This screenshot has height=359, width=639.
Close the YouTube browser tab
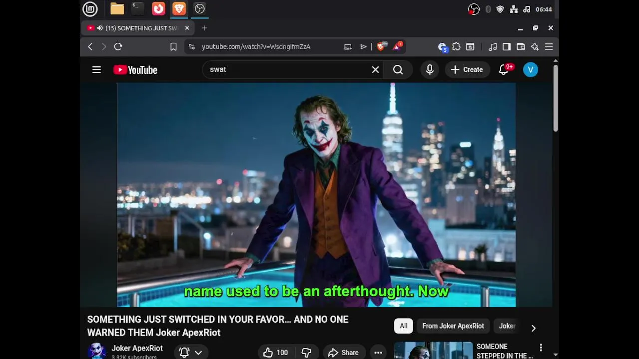187,28
